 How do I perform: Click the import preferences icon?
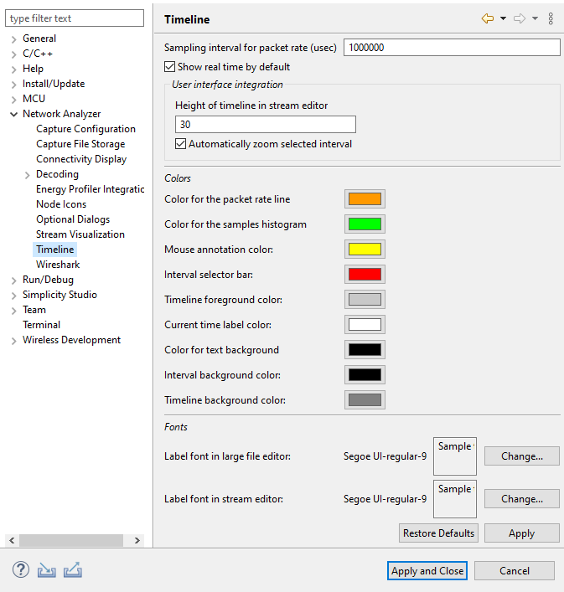click(x=46, y=570)
